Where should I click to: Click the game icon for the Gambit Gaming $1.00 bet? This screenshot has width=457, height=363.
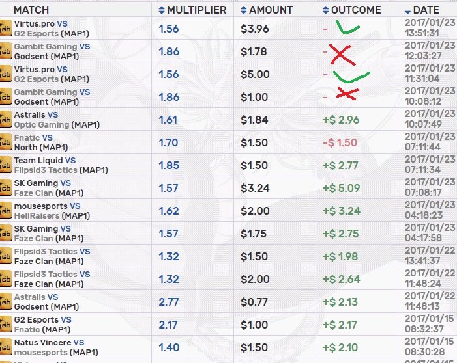point(5,96)
